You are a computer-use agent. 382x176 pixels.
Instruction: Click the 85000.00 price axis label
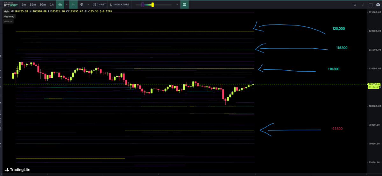click(x=375, y=162)
